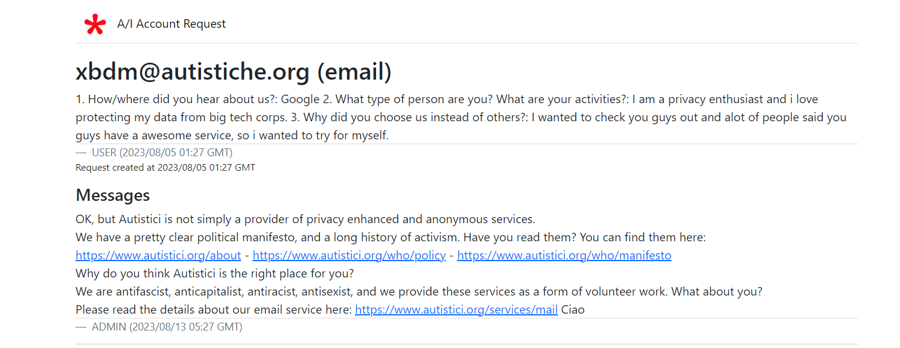Screen dimensions: 900x348
Task: Click the Request created at timestamp text
Action: [165, 168]
